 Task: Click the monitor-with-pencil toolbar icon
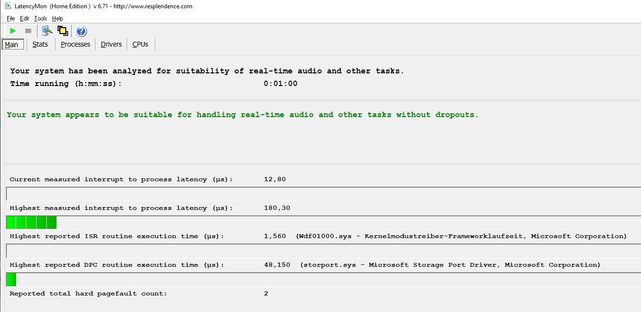point(47,31)
